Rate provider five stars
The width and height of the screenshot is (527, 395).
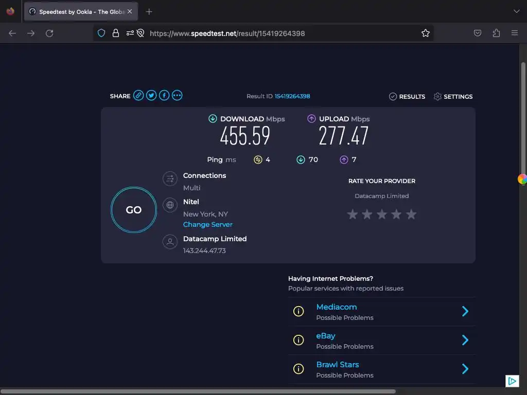[x=411, y=214]
